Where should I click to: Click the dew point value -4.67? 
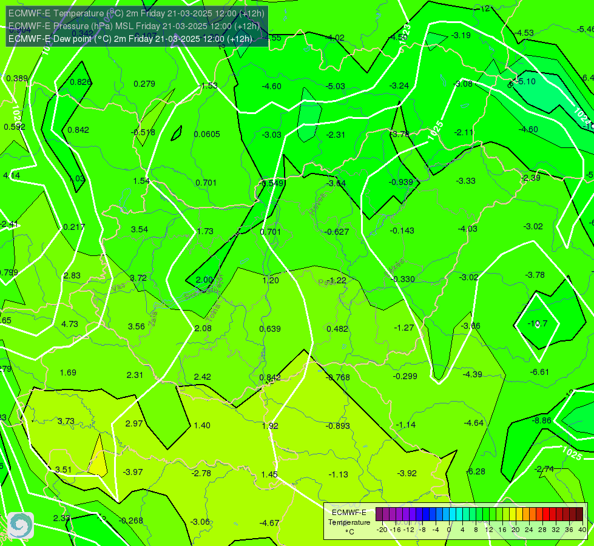pyautogui.click(x=269, y=523)
